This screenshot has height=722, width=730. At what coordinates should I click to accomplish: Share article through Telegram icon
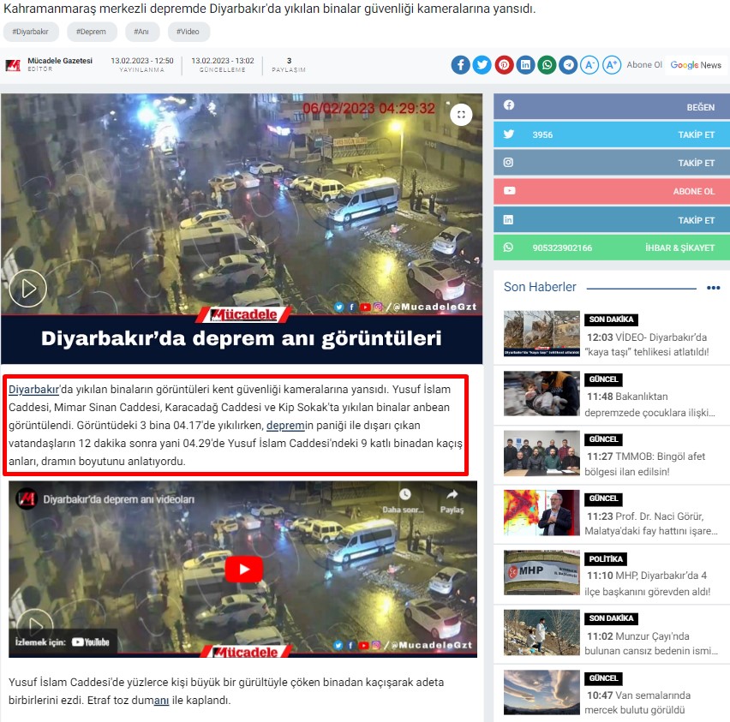pos(568,65)
